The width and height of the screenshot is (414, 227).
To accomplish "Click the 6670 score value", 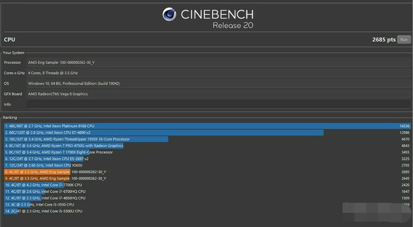I will click(x=405, y=139).
